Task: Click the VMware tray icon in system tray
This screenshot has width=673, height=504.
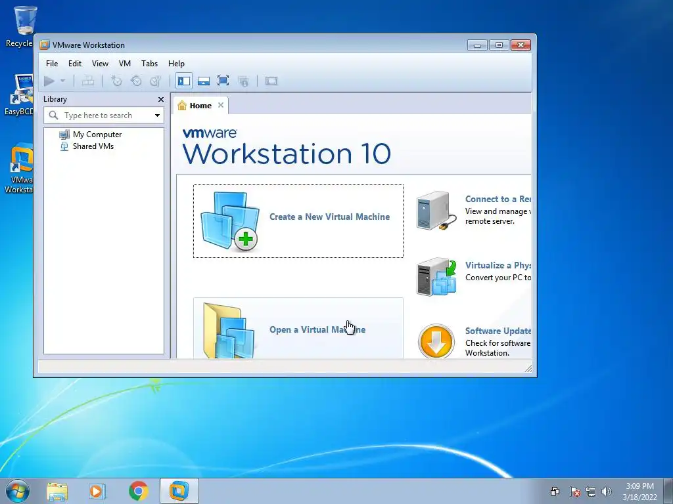Action: (555, 492)
